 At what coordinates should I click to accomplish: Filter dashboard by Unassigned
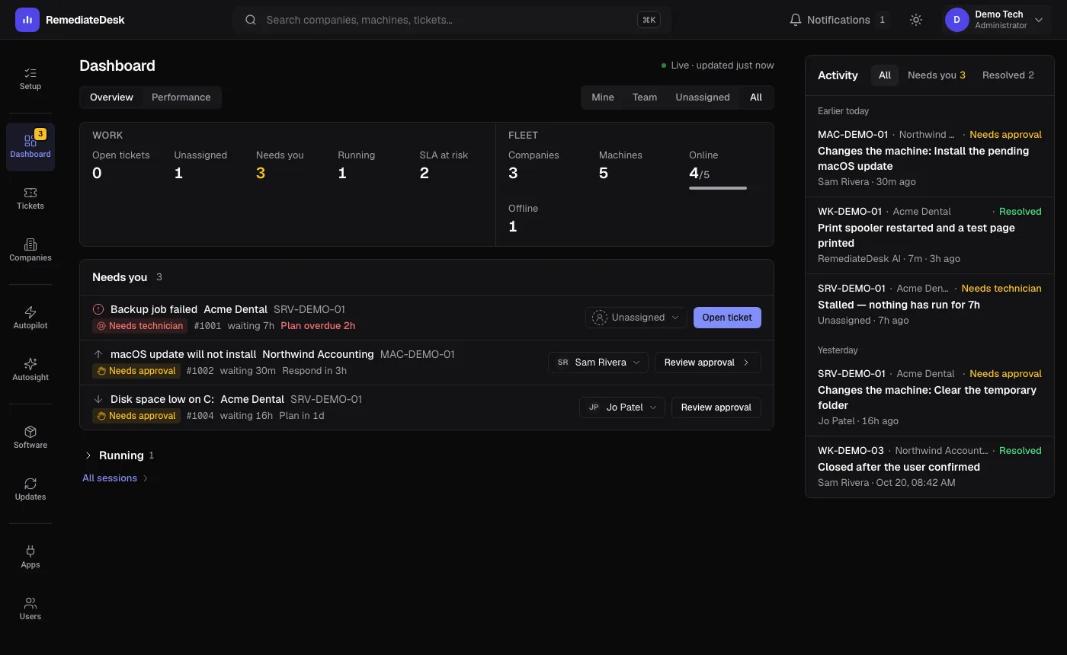(703, 97)
